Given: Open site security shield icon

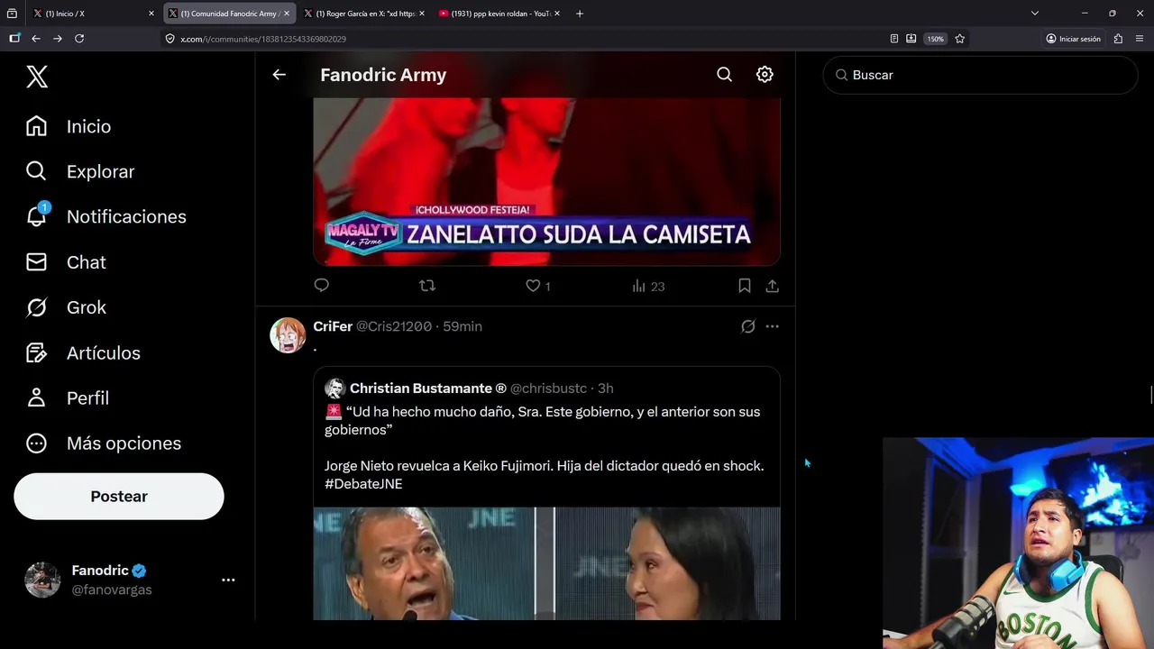Looking at the screenshot, I should click(x=169, y=39).
